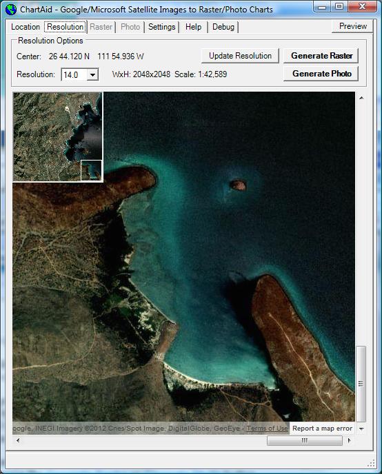The height and width of the screenshot is (474, 382).
Task: Click the vertical scrollbar thumb
Action: click(x=361, y=384)
